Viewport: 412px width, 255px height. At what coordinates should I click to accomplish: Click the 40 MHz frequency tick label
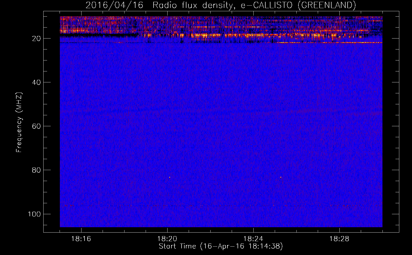click(x=36, y=82)
